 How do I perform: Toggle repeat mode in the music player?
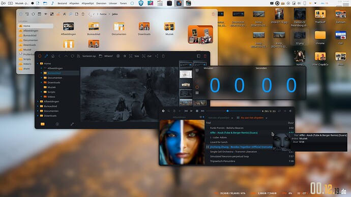[x=279, y=111]
